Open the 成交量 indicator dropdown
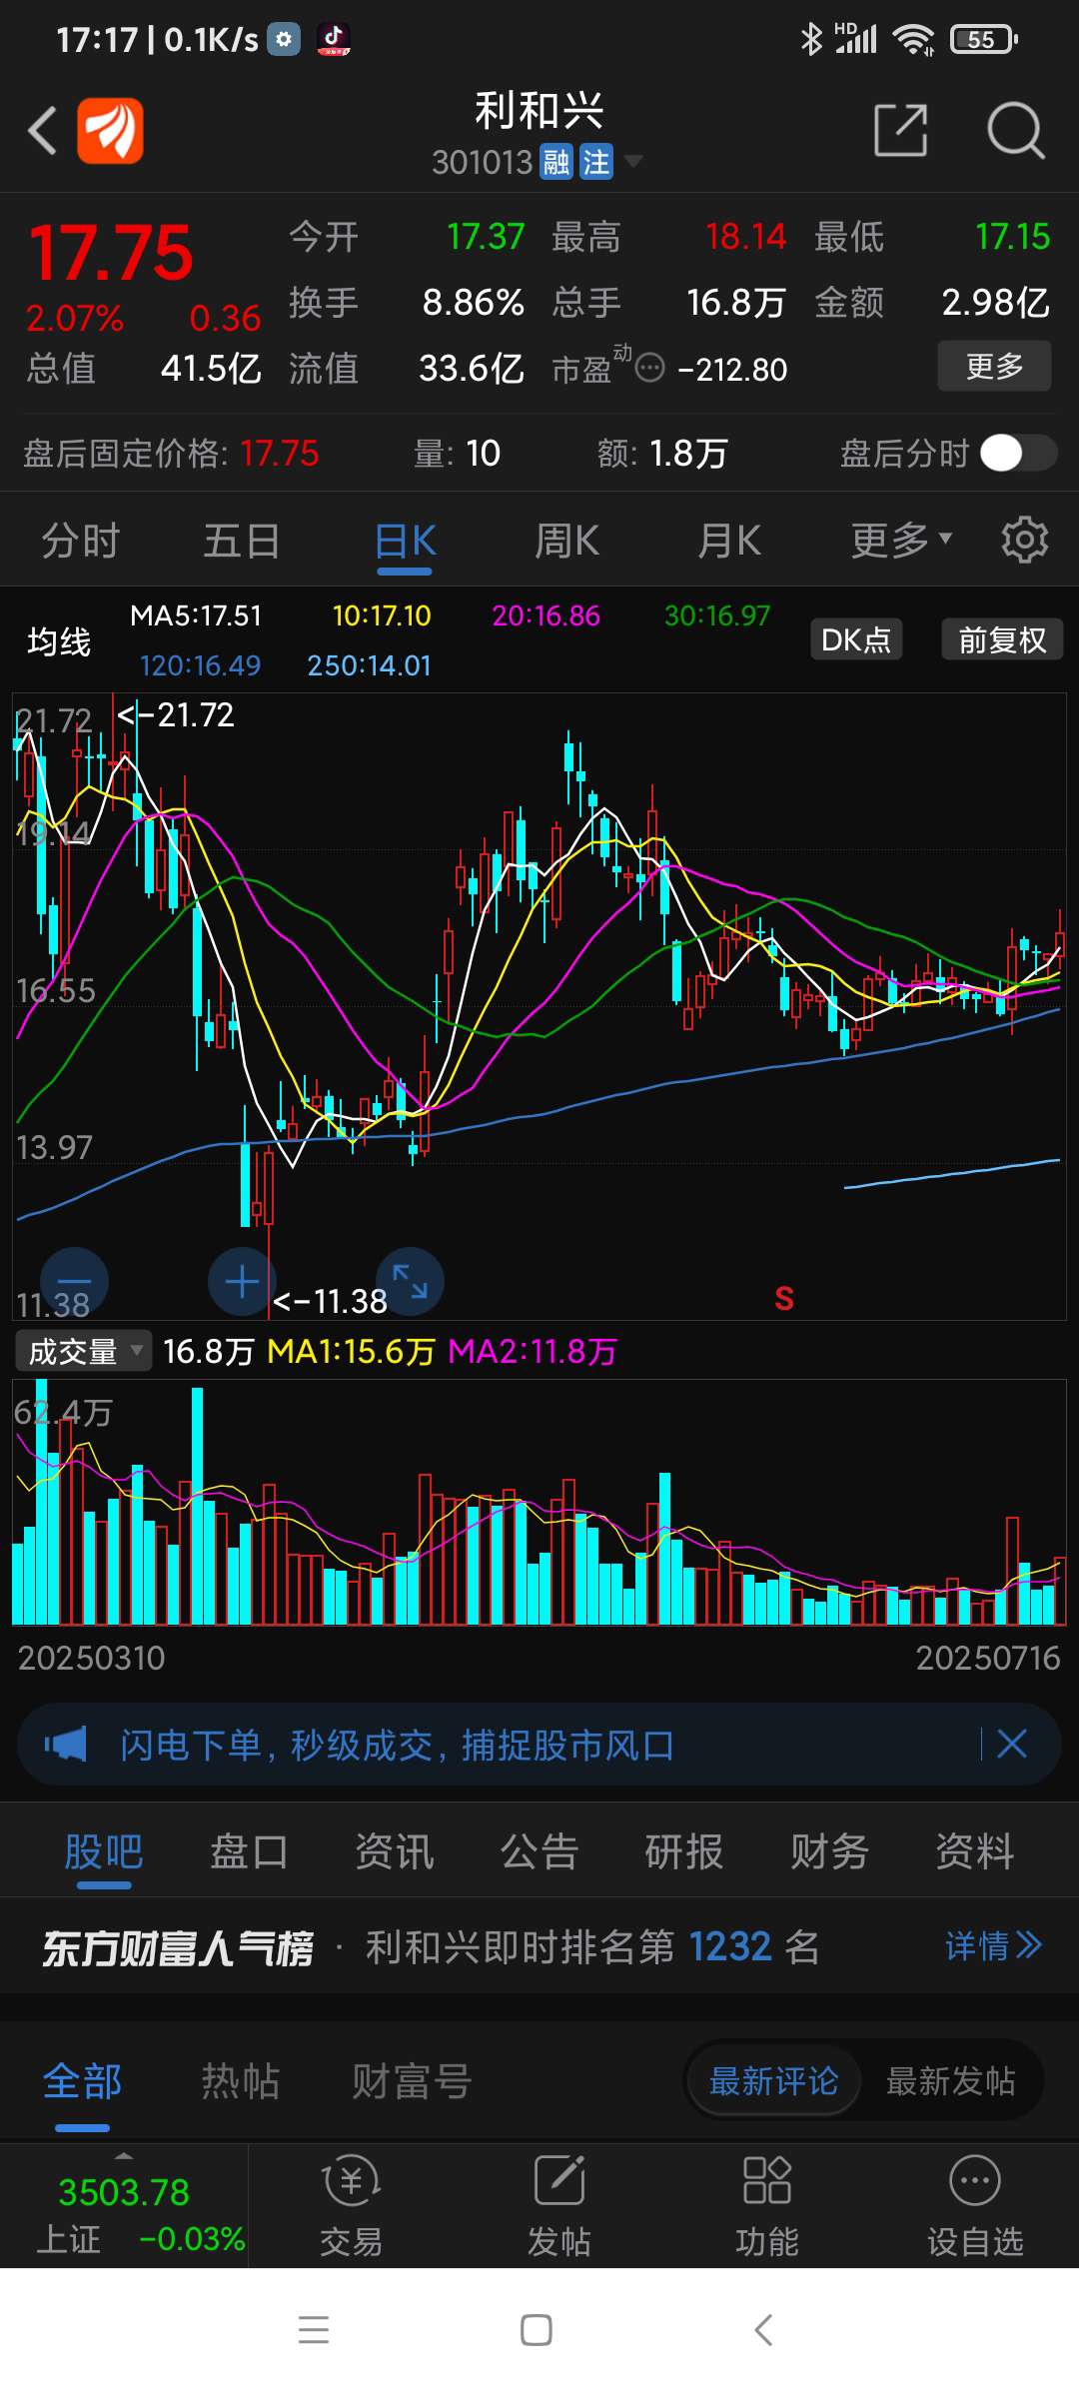The height and width of the screenshot is (2398, 1079). coord(83,1351)
